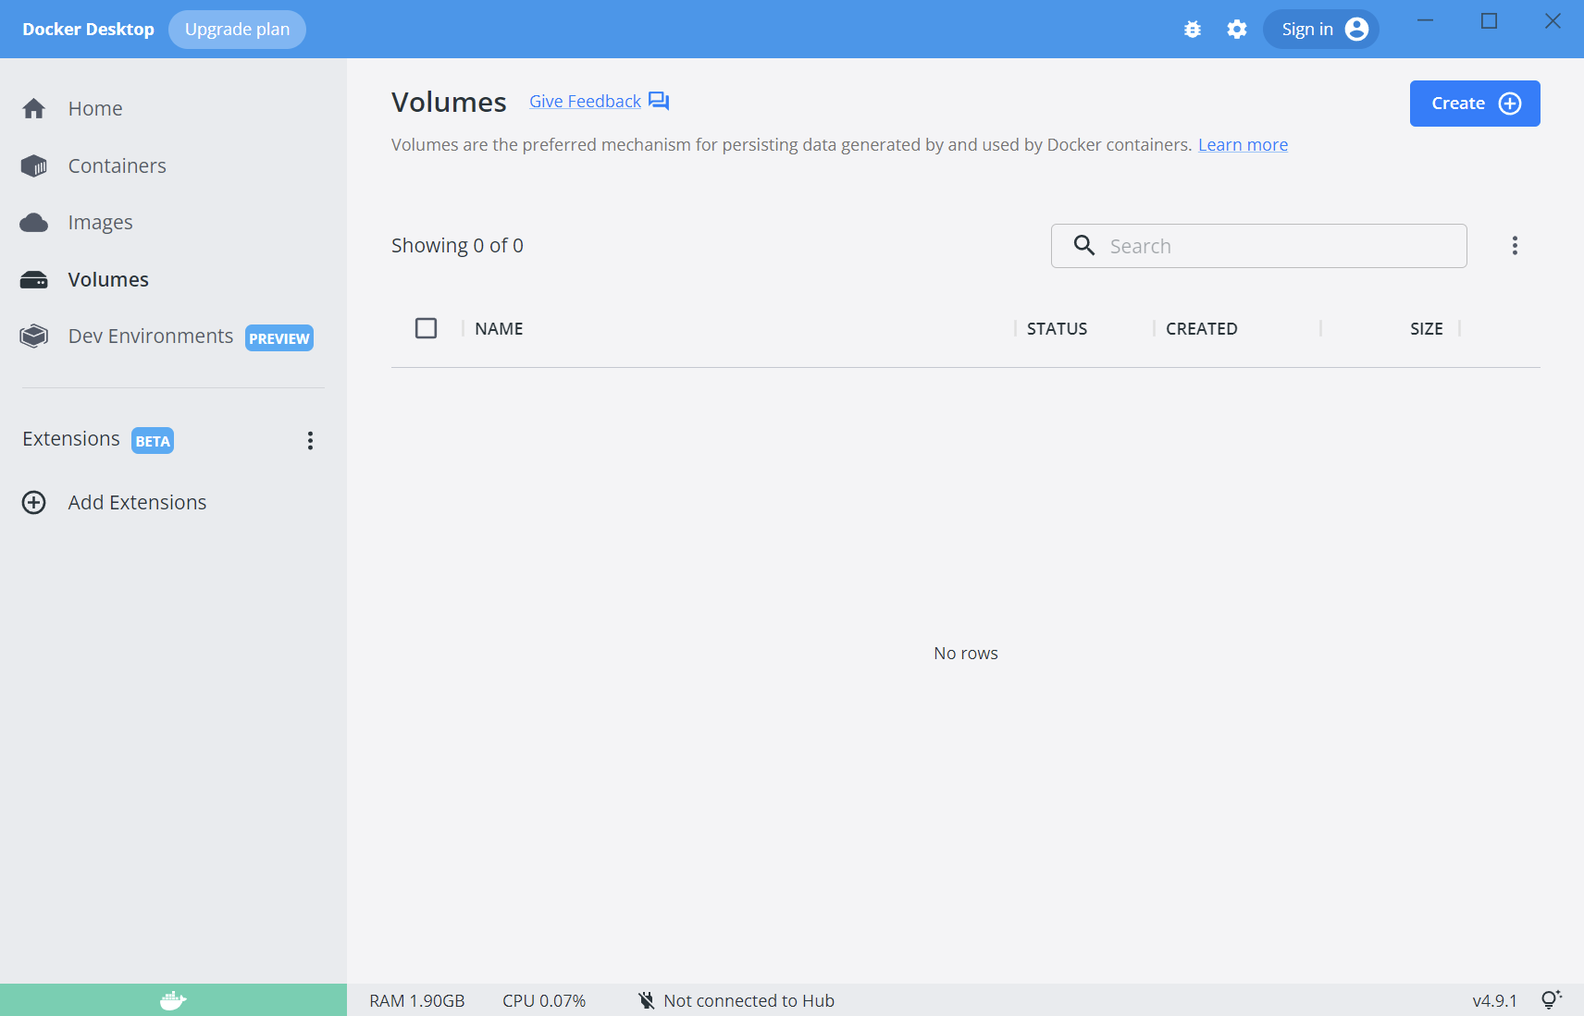The height and width of the screenshot is (1016, 1584).
Task: Click the v4.9.1 version label
Action: [x=1495, y=1000]
